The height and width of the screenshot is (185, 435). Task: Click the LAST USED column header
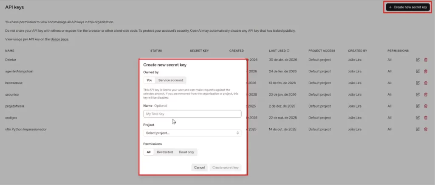pyautogui.click(x=277, y=51)
